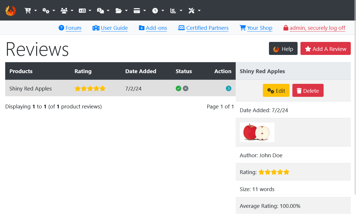This screenshot has height=222, width=356.
Task: Open the language A-Z localization menu
Action: click(x=85, y=11)
